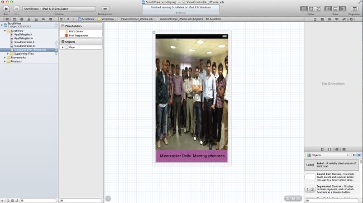
Task: Select the Segmented Control library item
Action: click(x=332, y=189)
